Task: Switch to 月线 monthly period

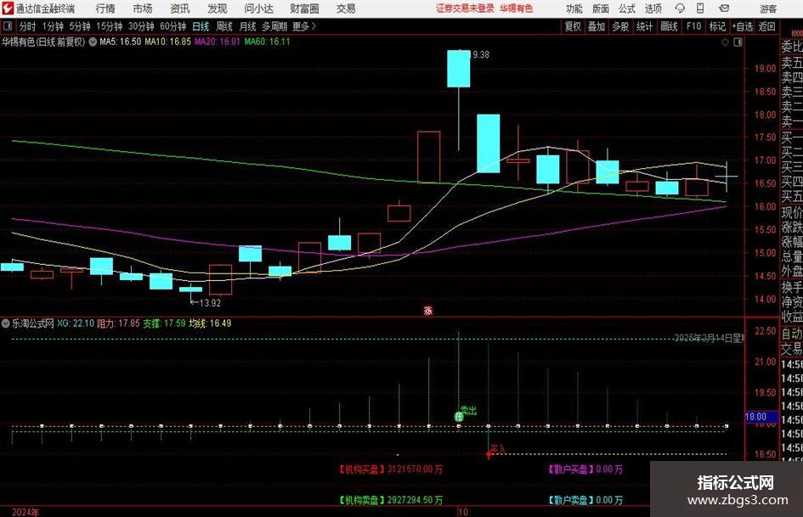Action: tap(248, 26)
